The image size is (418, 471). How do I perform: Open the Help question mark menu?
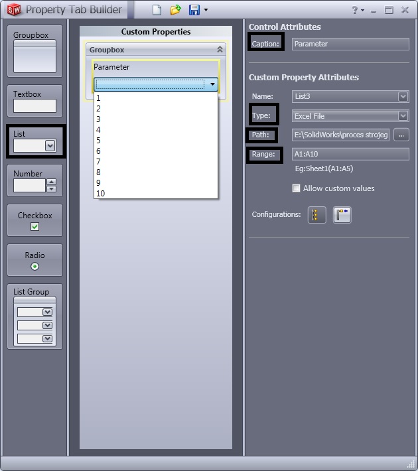pyautogui.click(x=357, y=10)
